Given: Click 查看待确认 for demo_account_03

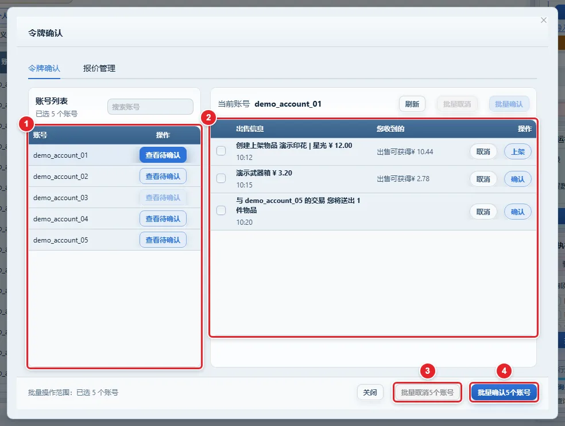Looking at the screenshot, I should 163,198.
